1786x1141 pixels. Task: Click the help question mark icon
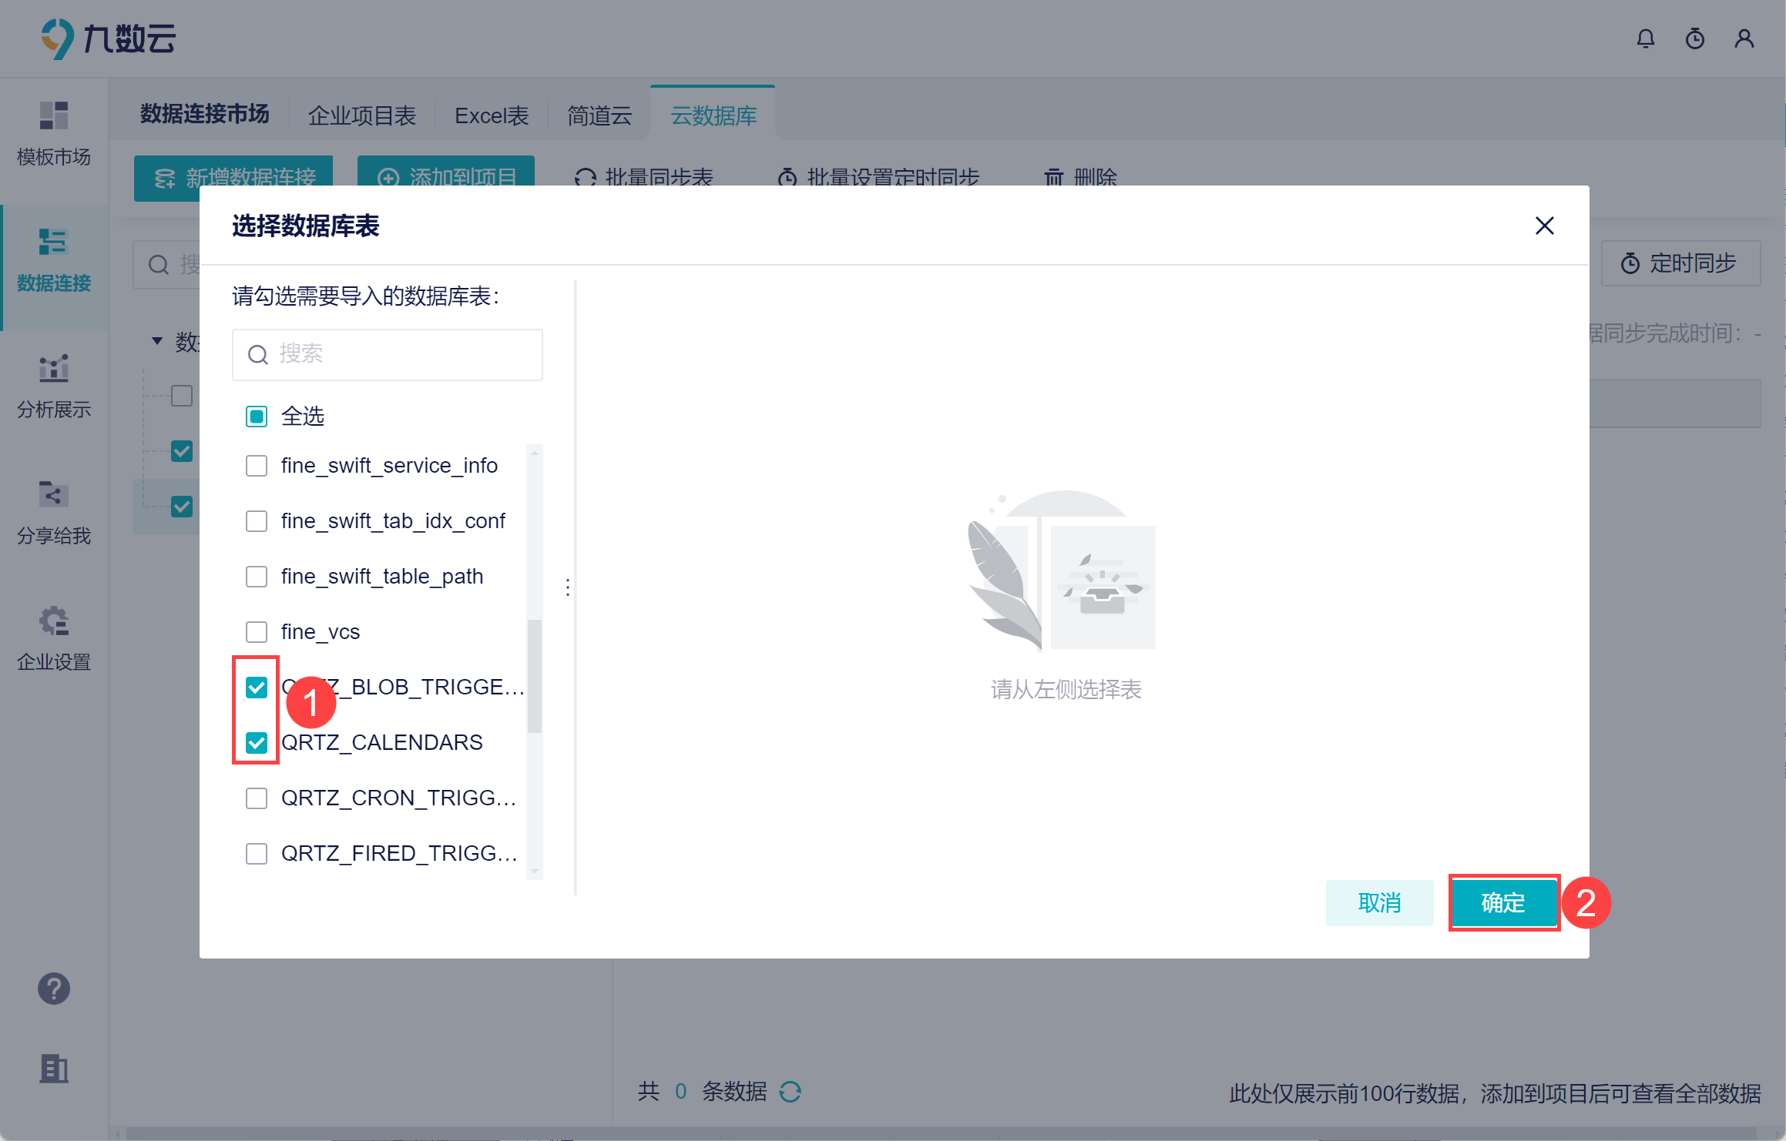(54, 989)
